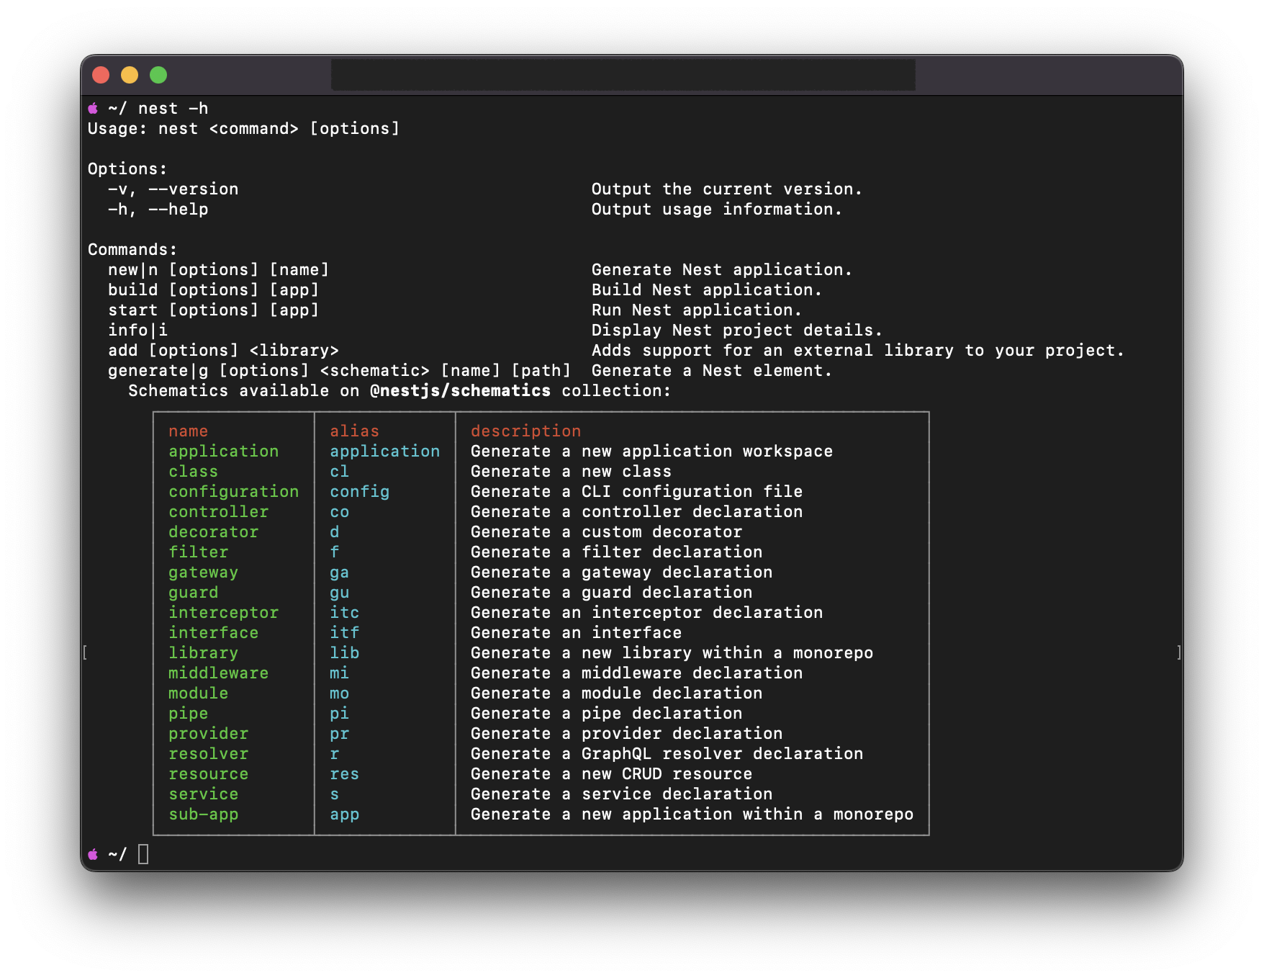1264x978 pixels.
Task: Click 'controller' schematic name
Action: point(219,512)
